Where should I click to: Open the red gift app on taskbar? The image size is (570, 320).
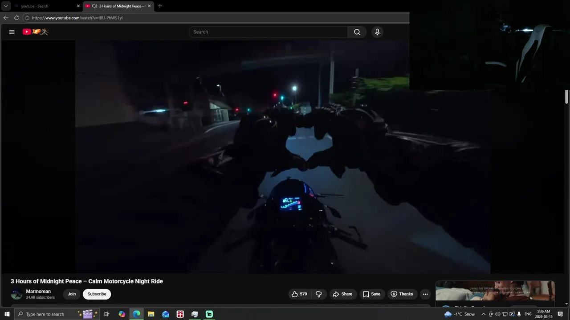click(180, 314)
